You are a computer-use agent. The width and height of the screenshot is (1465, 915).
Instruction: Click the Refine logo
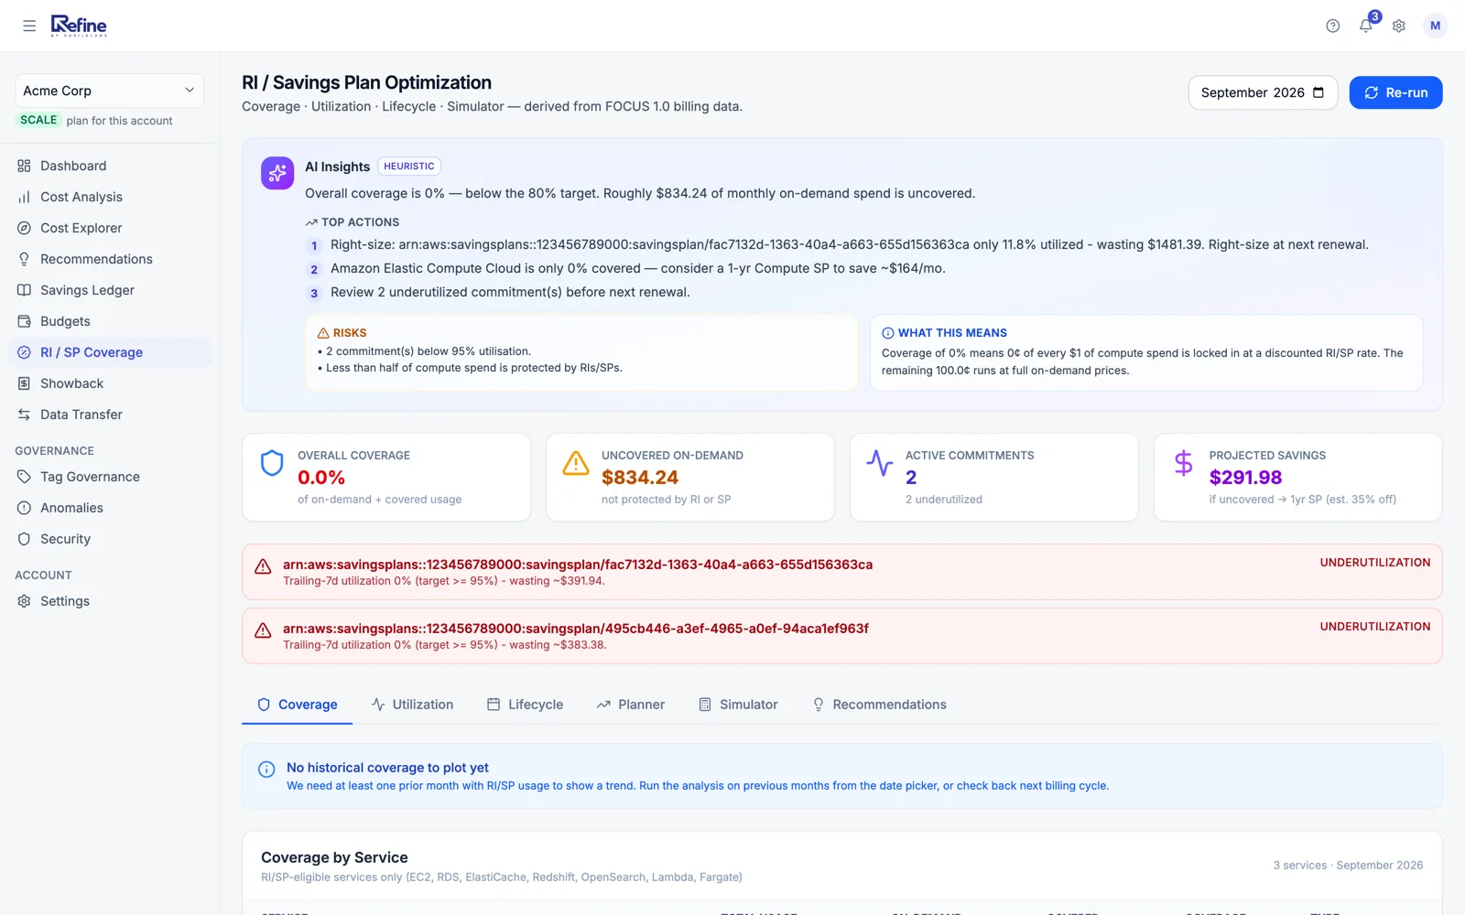pos(79,26)
